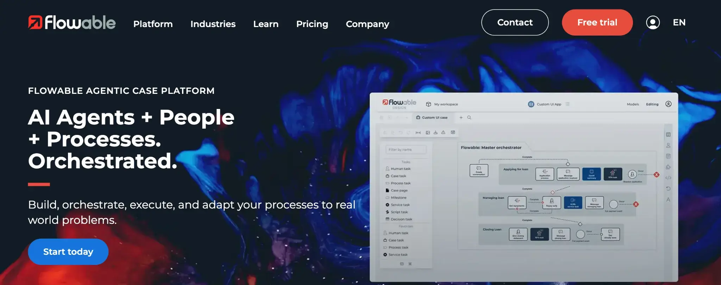Click the Flowable logo in the site header
The width and height of the screenshot is (721, 285).
(x=72, y=22)
